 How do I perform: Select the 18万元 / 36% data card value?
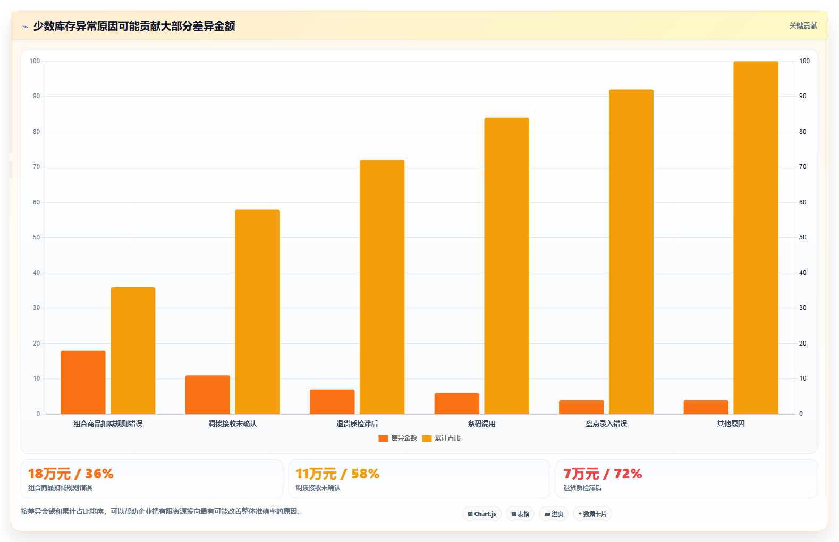tap(71, 474)
